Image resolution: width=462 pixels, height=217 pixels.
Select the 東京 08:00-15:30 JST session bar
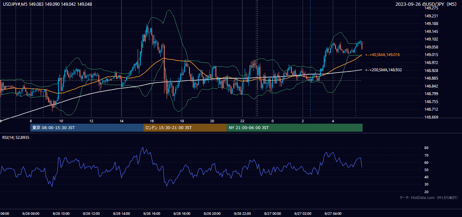tap(87, 128)
